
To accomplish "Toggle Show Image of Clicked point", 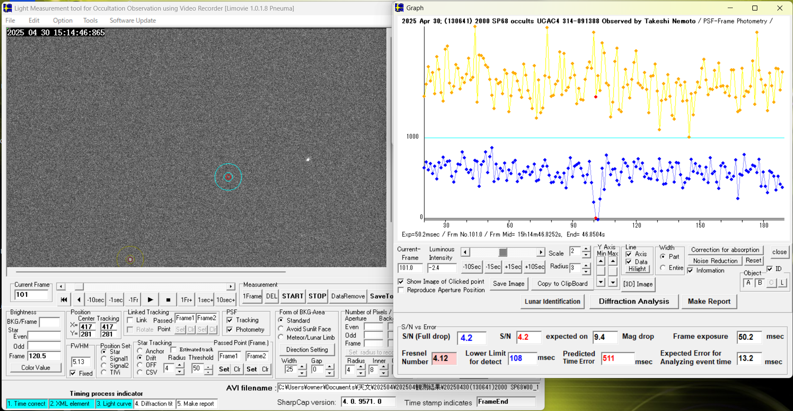I will [401, 281].
